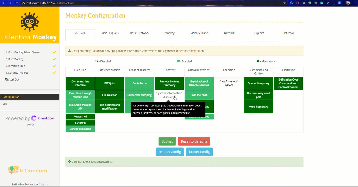358x187 pixels.
Task: Switch to the Network tab
Action: click(229, 33)
